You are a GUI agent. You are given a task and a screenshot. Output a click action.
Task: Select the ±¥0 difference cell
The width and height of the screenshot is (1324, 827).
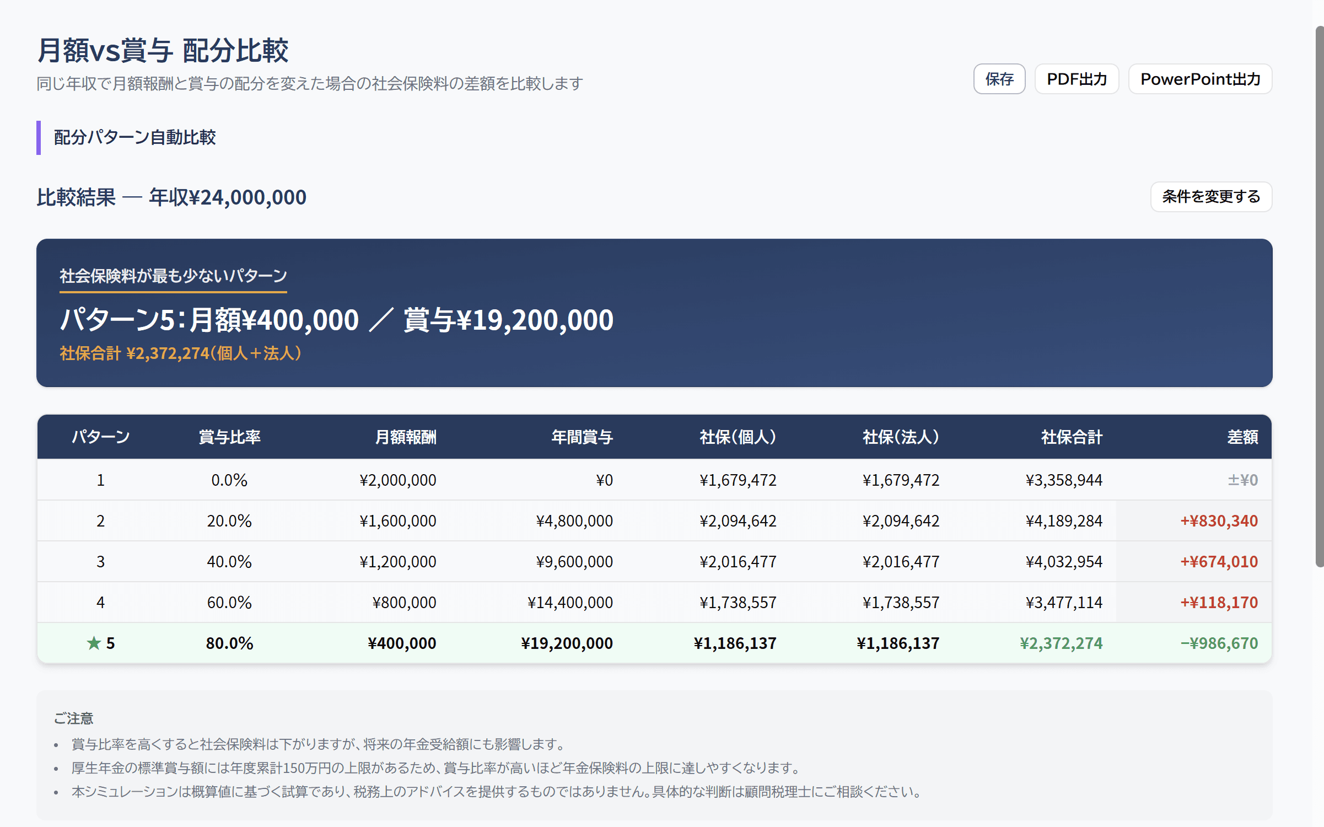click(x=1242, y=480)
